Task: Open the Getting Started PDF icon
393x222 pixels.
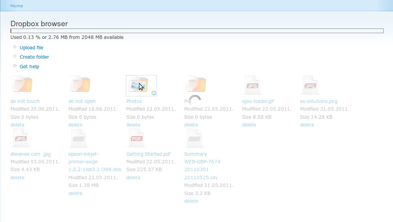Action: (x=137, y=138)
